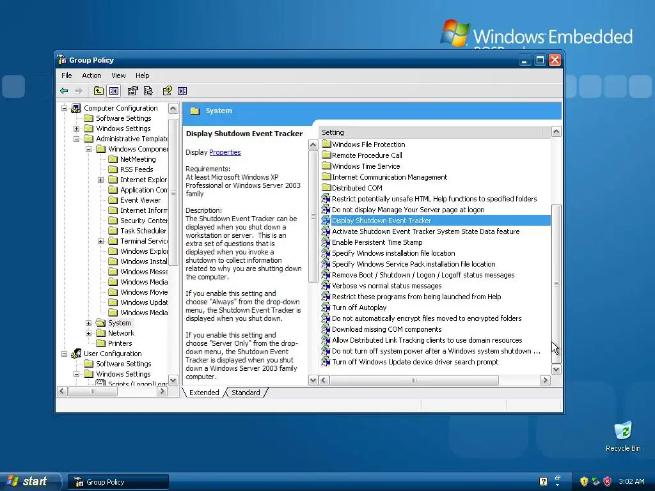Viewport: 655px width, 491px height.
Task: Collapse the User Configuration tree node
Action: (x=65, y=354)
